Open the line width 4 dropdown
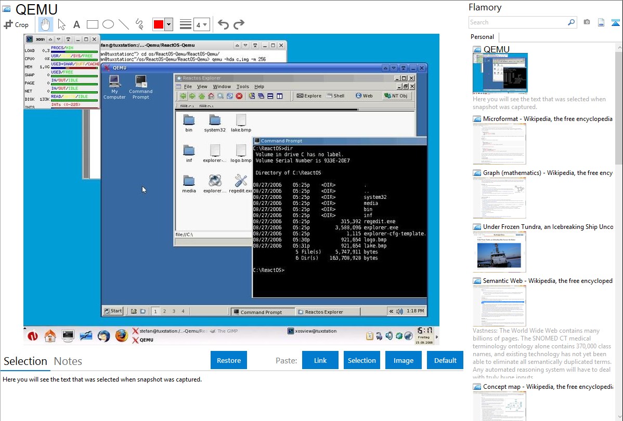The height and width of the screenshot is (421, 623). coord(202,25)
